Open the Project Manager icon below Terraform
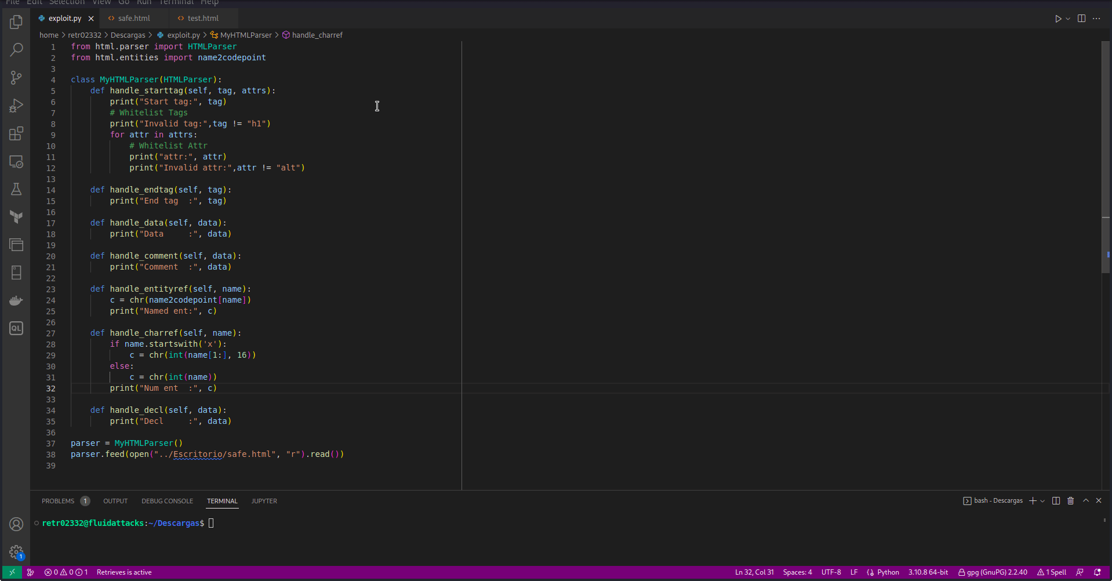1112x581 pixels. [16, 245]
